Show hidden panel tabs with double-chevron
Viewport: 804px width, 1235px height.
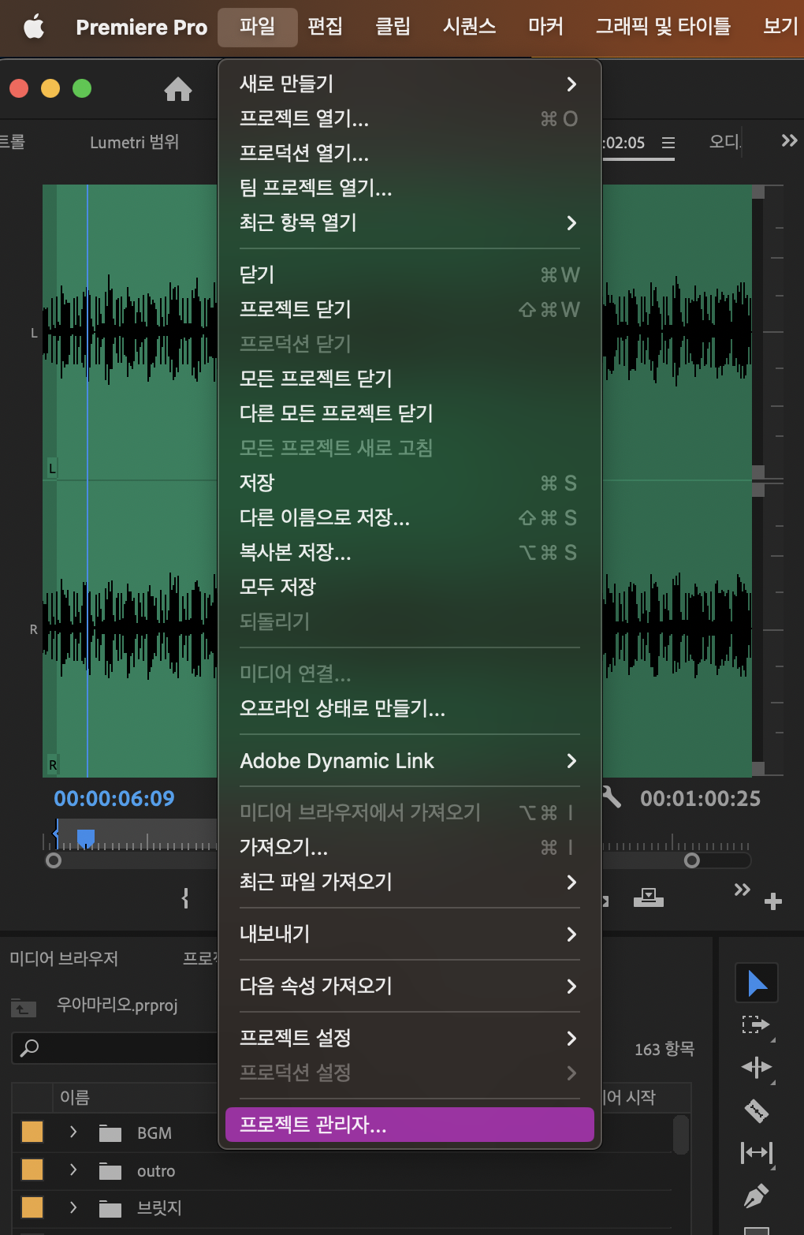(x=789, y=141)
